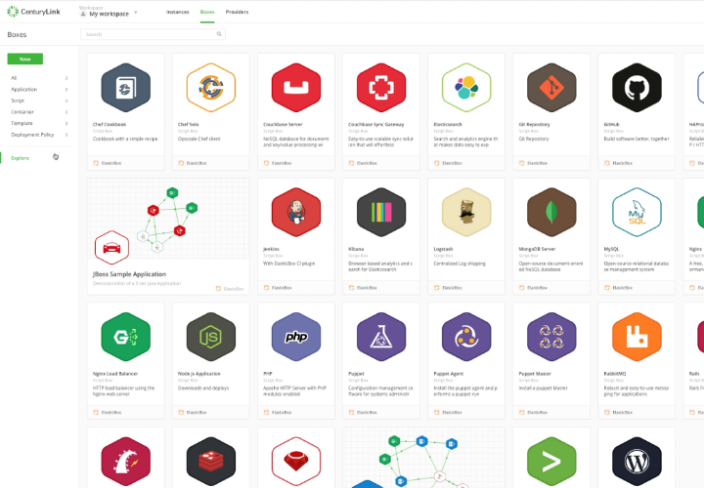Select the Application category
The height and width of the screenshot is (488, 704).
tap(24, 89)
